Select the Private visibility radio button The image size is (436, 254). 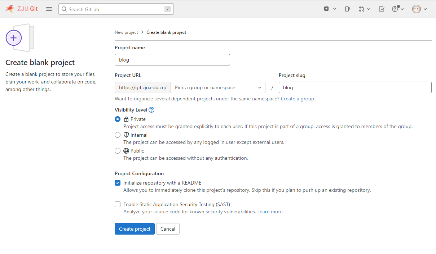pyautogui.click(x=118, y=119)
